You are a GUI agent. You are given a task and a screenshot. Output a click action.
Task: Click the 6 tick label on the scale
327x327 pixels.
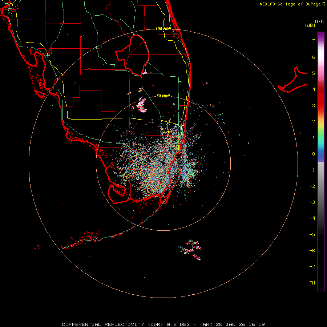pos(314,57)
